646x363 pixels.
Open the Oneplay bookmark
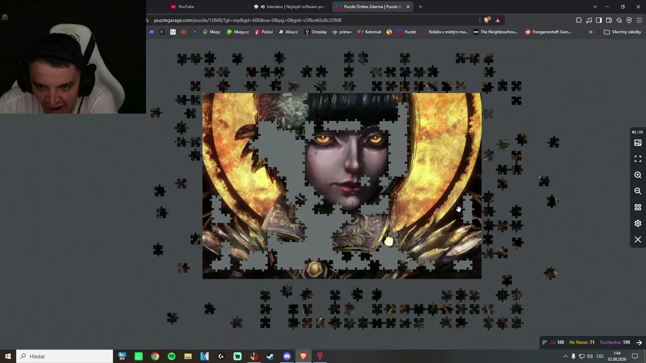[x=315, y=32]
